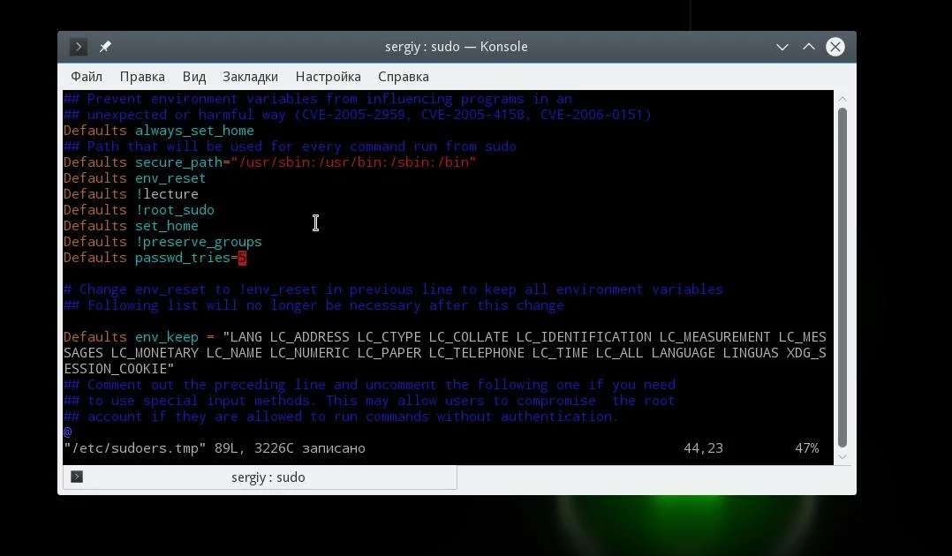Image resolution: width=952 pixels, height=556 pixels.
Task: Click the secure_path line in sudoers
Action: (x=269, y=162)
